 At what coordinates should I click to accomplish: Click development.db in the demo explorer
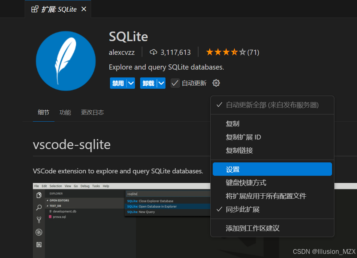(64, 211)
